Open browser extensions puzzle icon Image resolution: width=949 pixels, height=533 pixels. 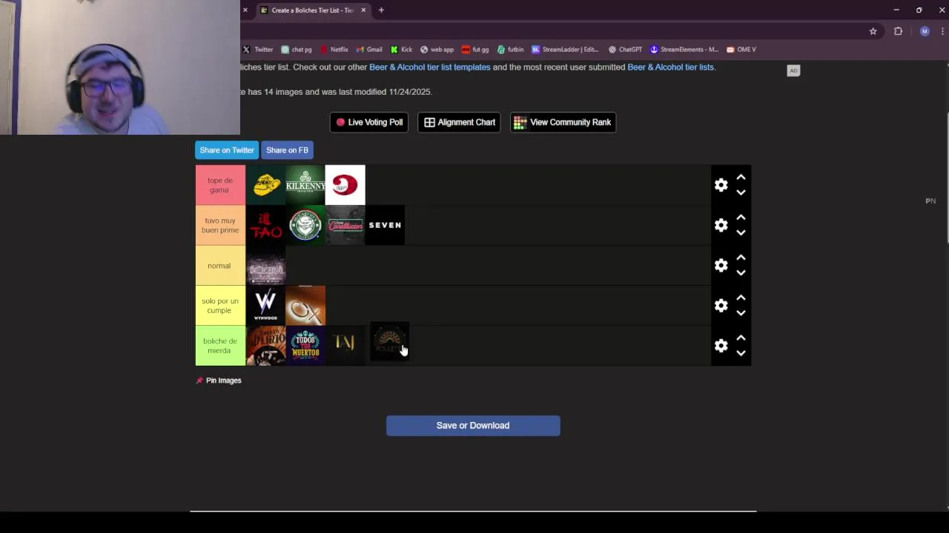pos(899,31)
